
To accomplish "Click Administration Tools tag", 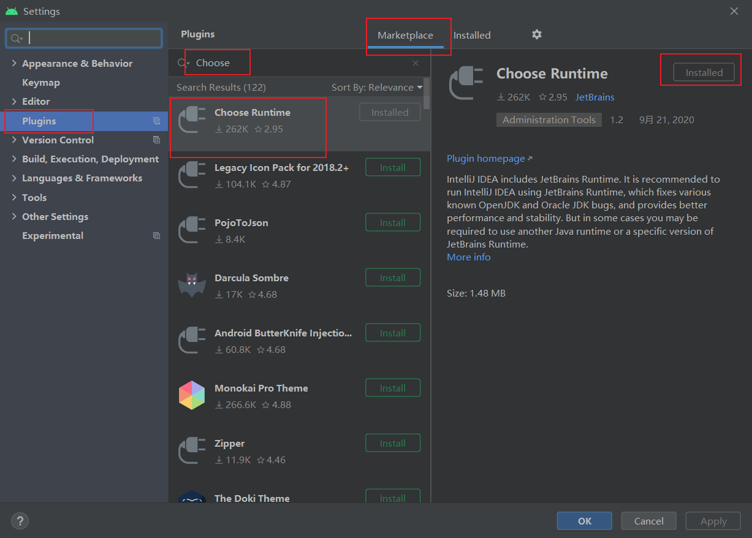I will pyautogui.click(x=549, y=120).
